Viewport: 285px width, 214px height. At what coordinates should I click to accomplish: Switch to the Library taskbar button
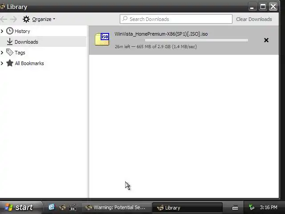tap(187, 208)
